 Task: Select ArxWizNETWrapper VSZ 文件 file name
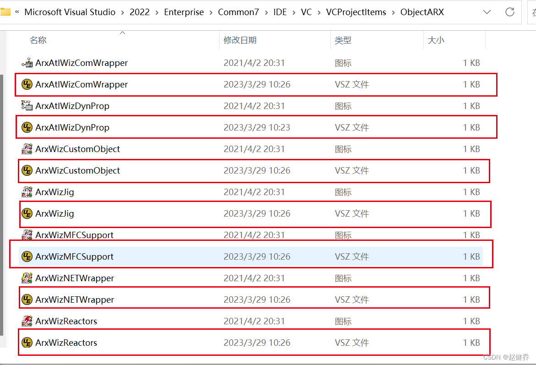75,300
